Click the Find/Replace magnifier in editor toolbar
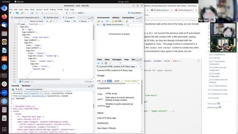The height and width of the screenshot is (134, 238). (47, 21)
